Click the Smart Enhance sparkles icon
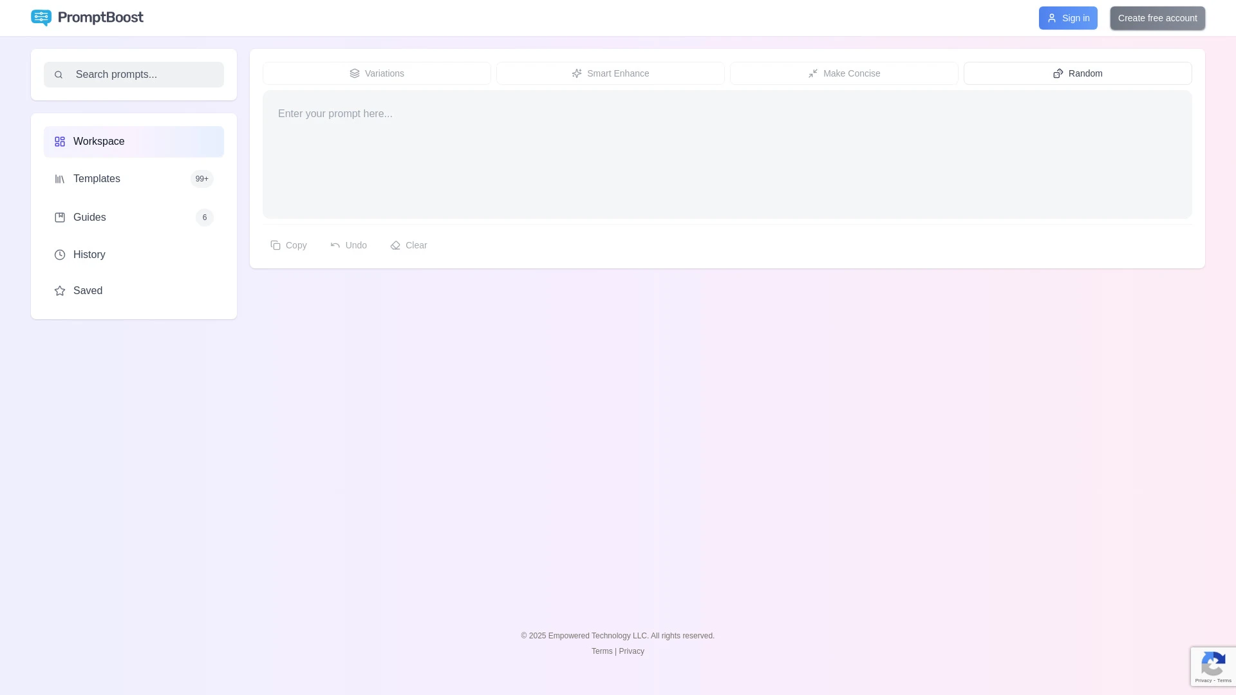This screenshot has width=1236, height=695. [576, 73]
